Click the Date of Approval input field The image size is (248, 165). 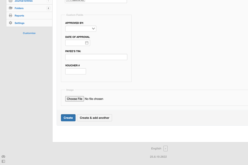(x=75, y=43)
